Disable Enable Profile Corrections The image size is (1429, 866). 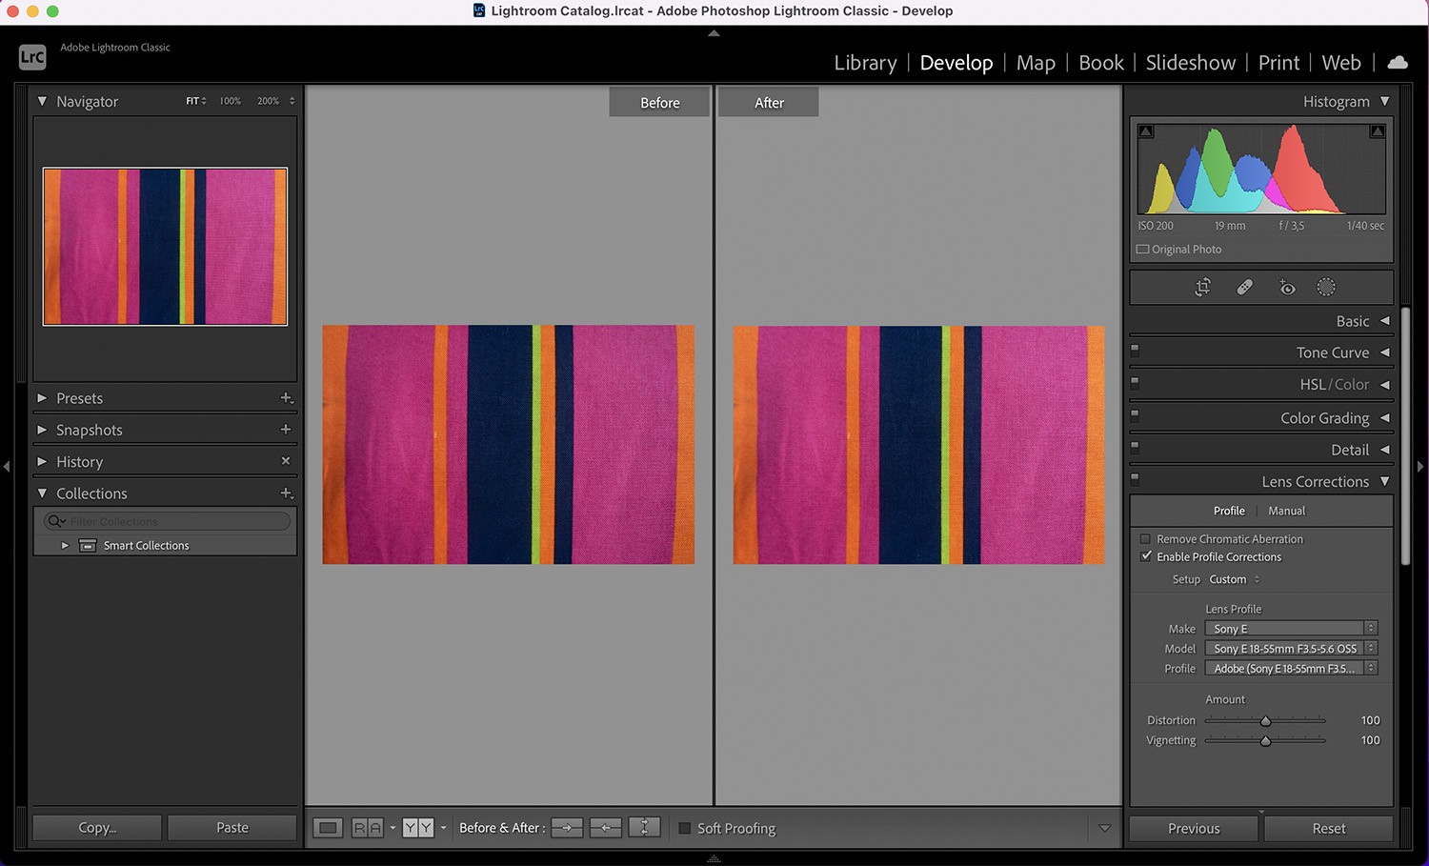click(1147, 556)
